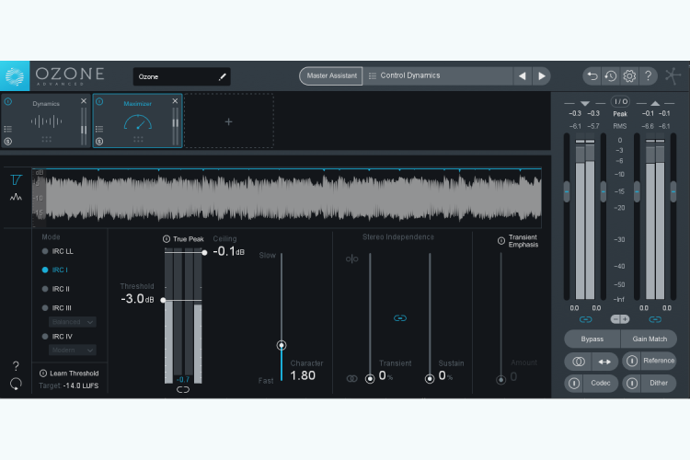
Task: Toggle the I/O meter button
Action: [x=620, y=102]
